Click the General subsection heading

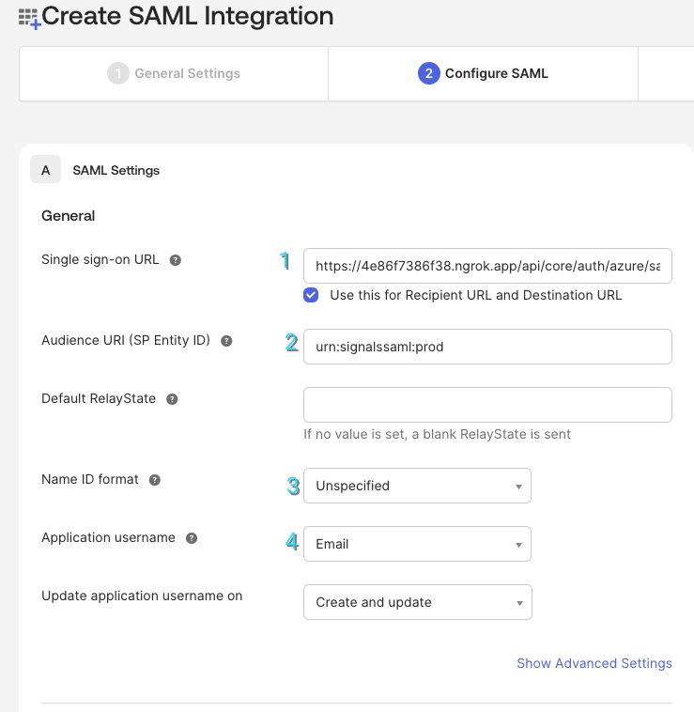pos(68,216)
